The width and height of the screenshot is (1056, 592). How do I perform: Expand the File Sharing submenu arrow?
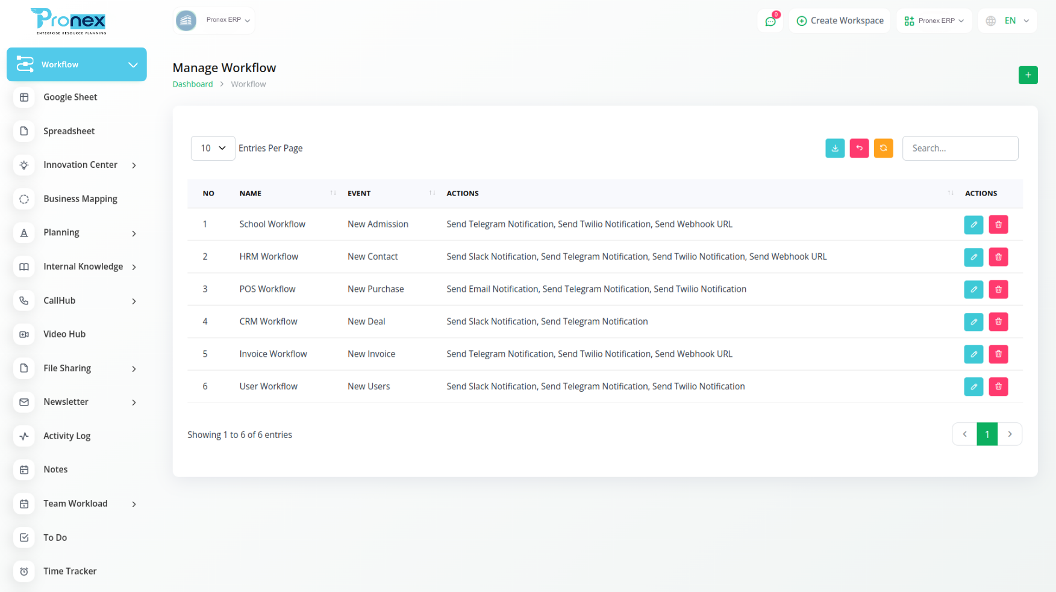tap(134, 369)
